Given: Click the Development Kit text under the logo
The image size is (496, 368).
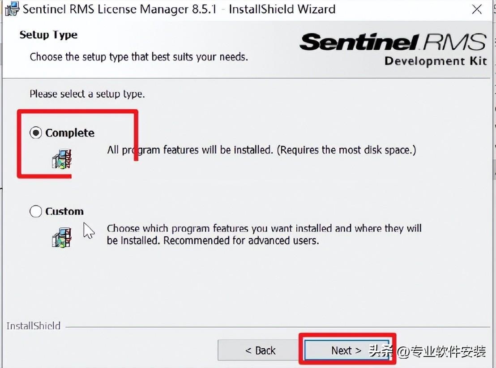Looking at the screenshot, I should (x=435, y=61).
